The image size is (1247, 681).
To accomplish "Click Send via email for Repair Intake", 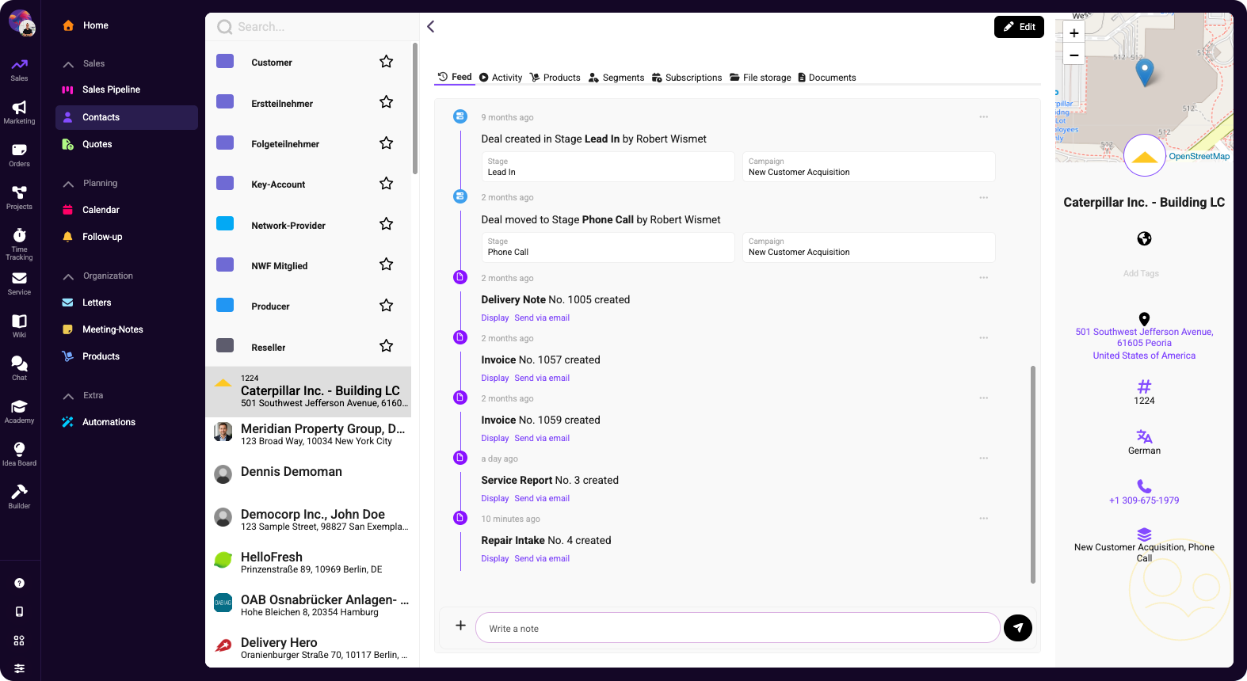I will (x=542, y=559).
